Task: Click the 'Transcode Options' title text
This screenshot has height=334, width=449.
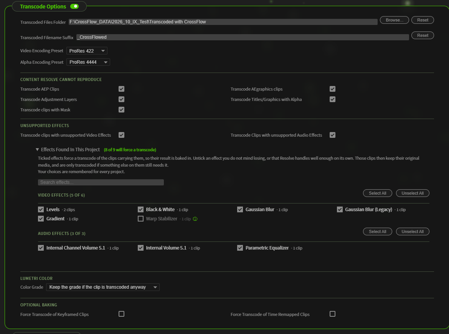Action: click(43, 6)
